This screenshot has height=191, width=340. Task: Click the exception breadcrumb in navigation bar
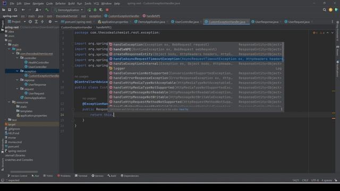pos(95,16)
